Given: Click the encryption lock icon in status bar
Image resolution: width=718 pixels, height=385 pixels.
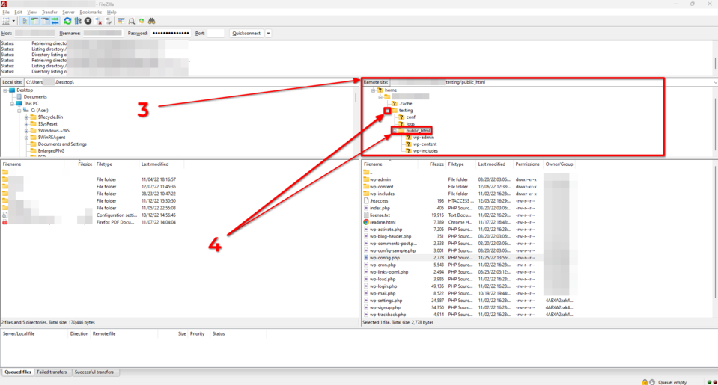Looking at the screenshot, I should tap(645, 382).
